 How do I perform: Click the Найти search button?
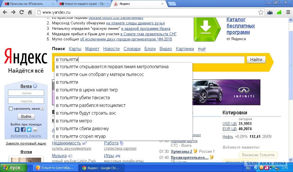(x=256, y=60)
